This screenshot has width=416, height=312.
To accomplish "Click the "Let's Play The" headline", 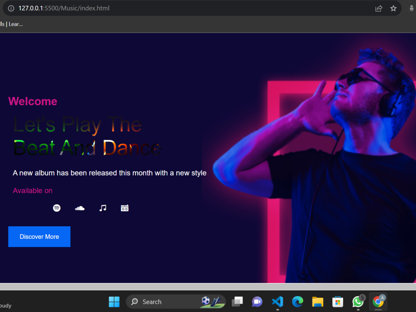I will click(x=77, y=124).
